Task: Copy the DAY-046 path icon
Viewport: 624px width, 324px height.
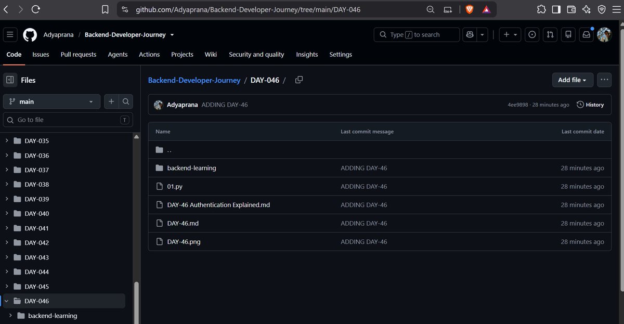Action: click(x=299, y=80)
